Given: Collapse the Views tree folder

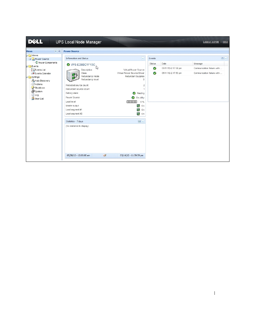Looking at the screenshot, I should (27, 56).
